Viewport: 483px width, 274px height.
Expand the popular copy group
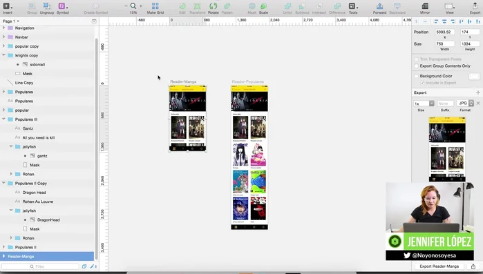pos(3,46)
